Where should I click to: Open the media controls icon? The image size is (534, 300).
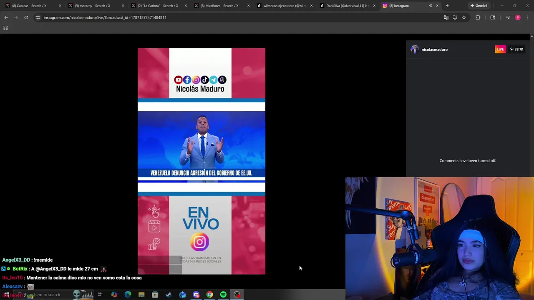508,17
